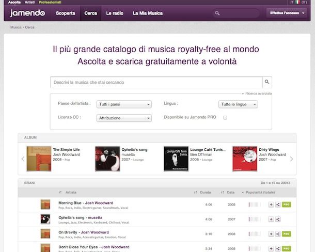
Task: Click the Italian flag language icon
Action: tap(297, 2)
